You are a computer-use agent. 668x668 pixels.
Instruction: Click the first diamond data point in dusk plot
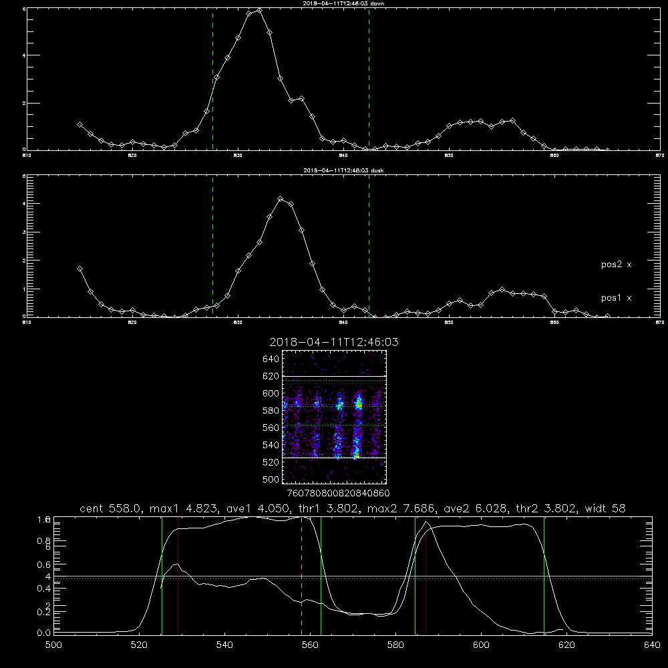79,269
